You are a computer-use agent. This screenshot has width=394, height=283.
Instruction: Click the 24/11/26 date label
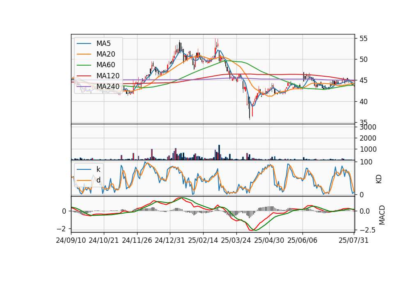click(x=137, y=240)
